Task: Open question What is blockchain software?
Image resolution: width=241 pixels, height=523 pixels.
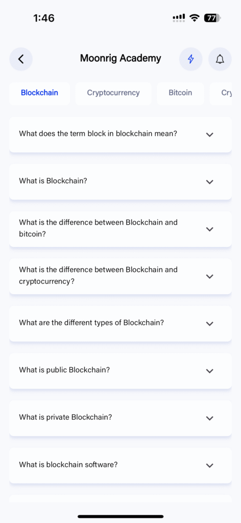Action: point(120,465)
